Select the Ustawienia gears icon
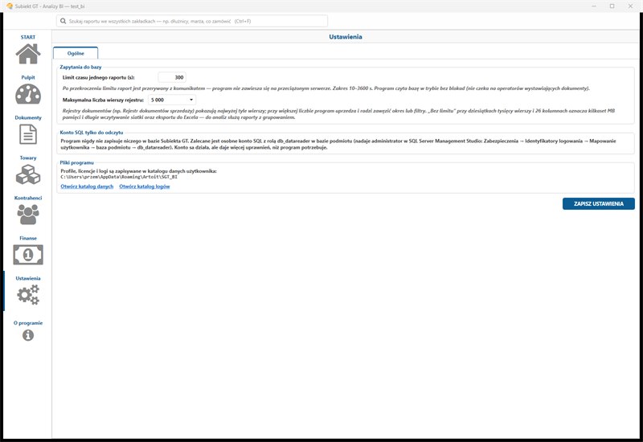Screen dimensions: 643x442 (x=28, y=295)
